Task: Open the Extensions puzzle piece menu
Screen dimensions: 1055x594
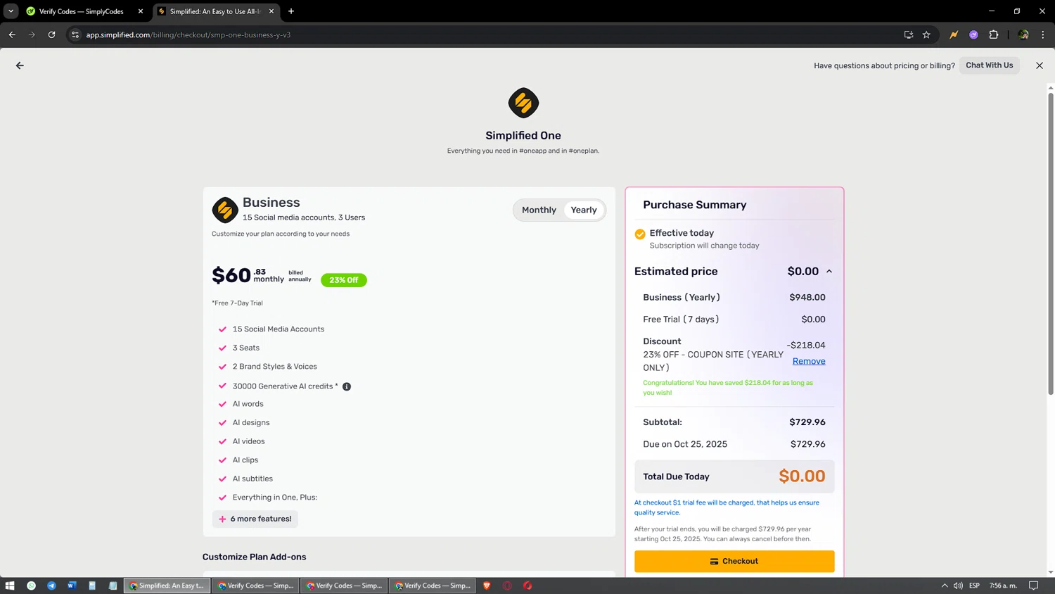Action: coord(994,34)
